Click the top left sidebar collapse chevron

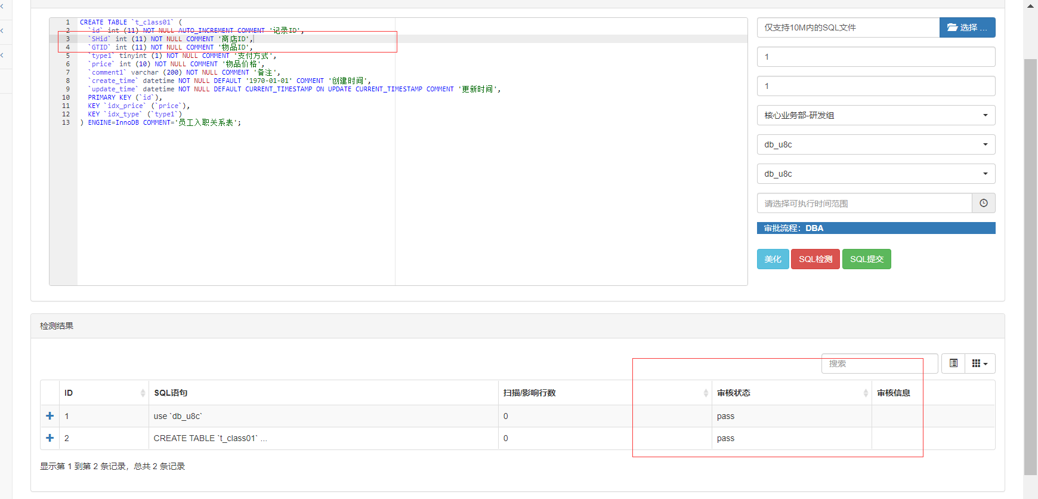(x=2, y=6)
